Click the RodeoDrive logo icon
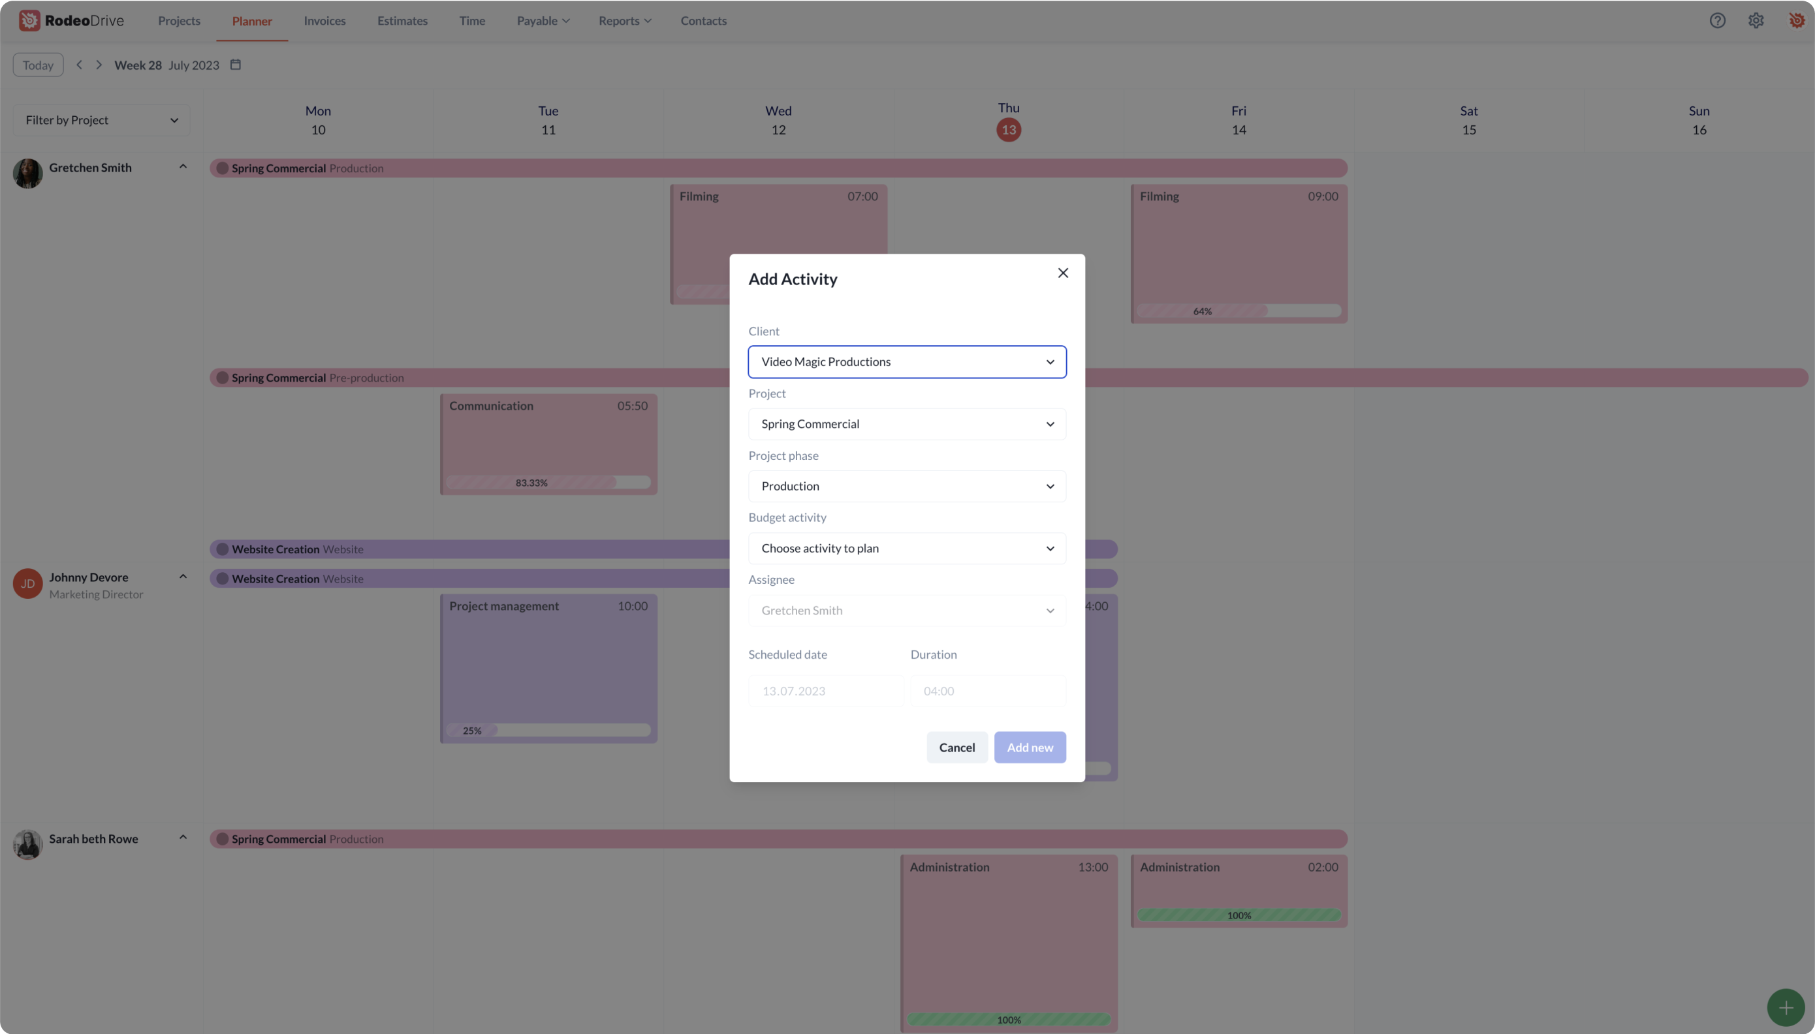This screenshot has height=1034, width=1815. click(29, 21)
